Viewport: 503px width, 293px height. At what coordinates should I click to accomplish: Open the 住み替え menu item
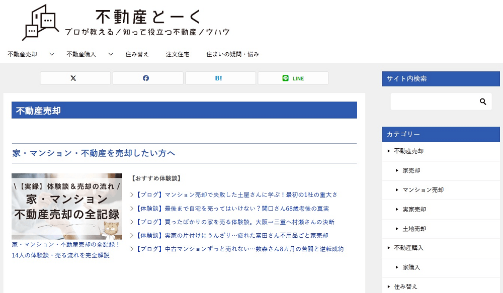(137, 54)
